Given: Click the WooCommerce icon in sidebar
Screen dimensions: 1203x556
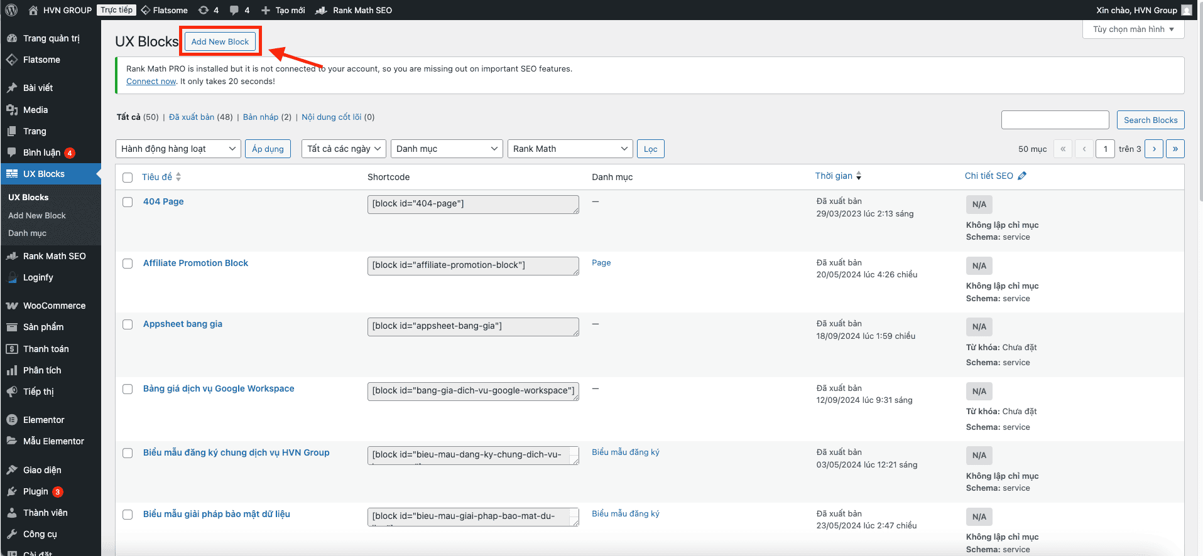Looking at the screenshot, I should point(12,306).
